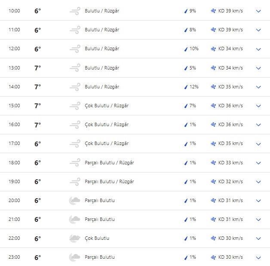
Task: Click the wind weather icon at 10:00
Action: click(x=75, y=11)
